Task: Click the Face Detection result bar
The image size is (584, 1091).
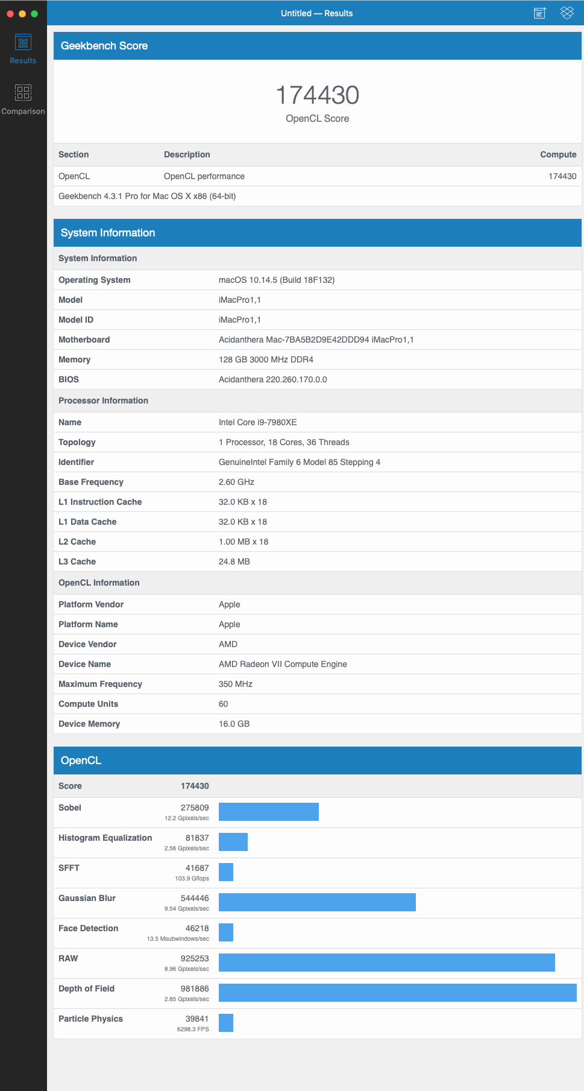Action: [x=226, y=932]
